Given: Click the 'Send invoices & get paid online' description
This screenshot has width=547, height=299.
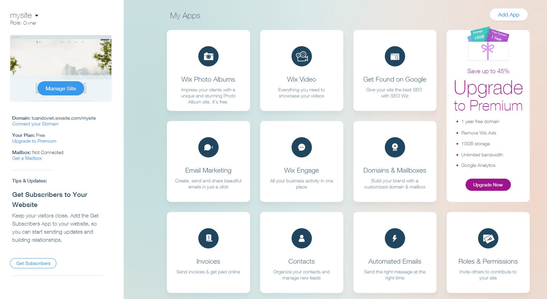Looking at the screenshot, I should (208, 272).
